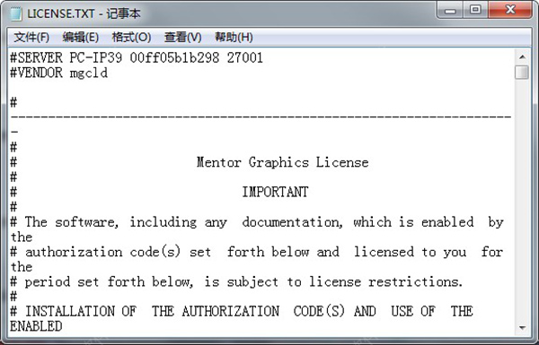Click the Notepad document icon in title bar
539x345 pixels.
tap(16, 13)
